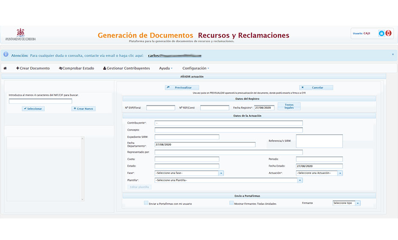The image size is (398, 240).
Task: Focus the NIF/CIF search field
Action: point(41,102)
